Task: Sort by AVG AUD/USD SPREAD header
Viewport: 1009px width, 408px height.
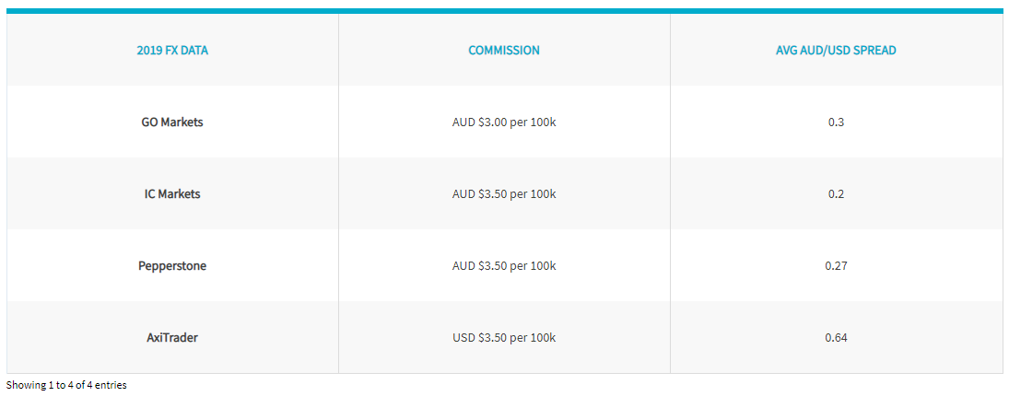Action: click(836, 51)
